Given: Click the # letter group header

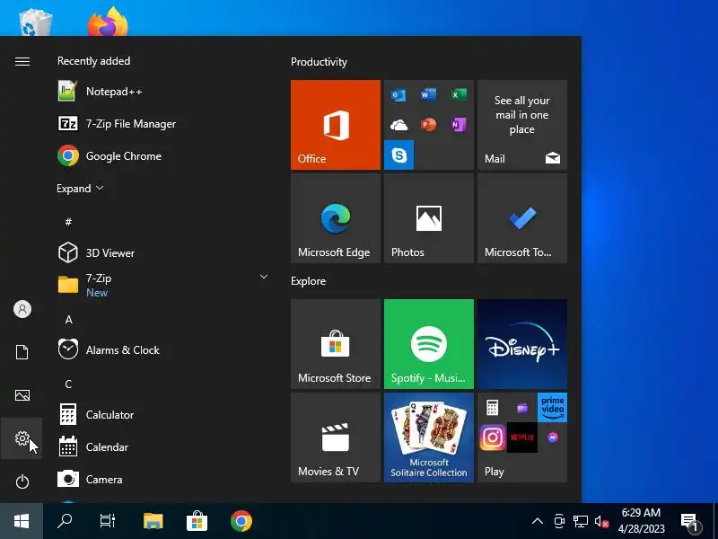Looking at the screenshot, I should click(68, 222).
